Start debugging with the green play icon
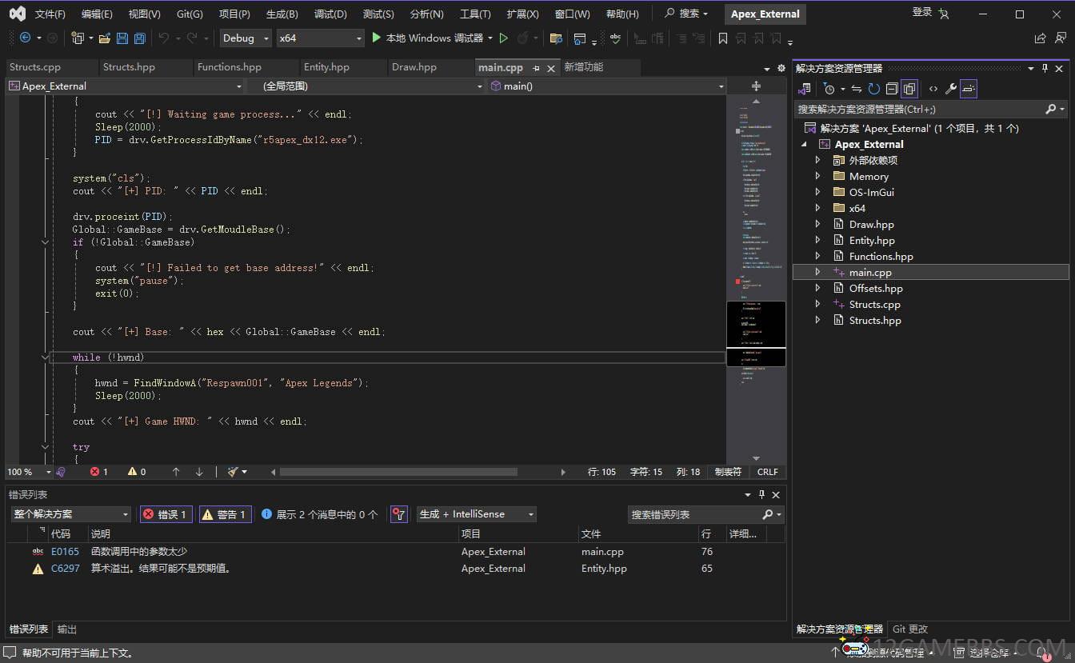This screenshot has width=1075, height=663. click(377, 38)
